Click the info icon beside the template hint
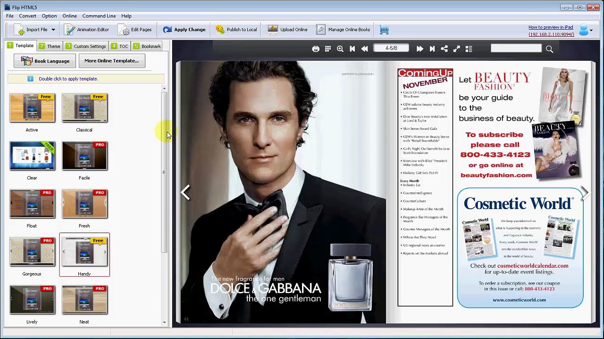The image size is (604, 339). click(x=30, y=79)
